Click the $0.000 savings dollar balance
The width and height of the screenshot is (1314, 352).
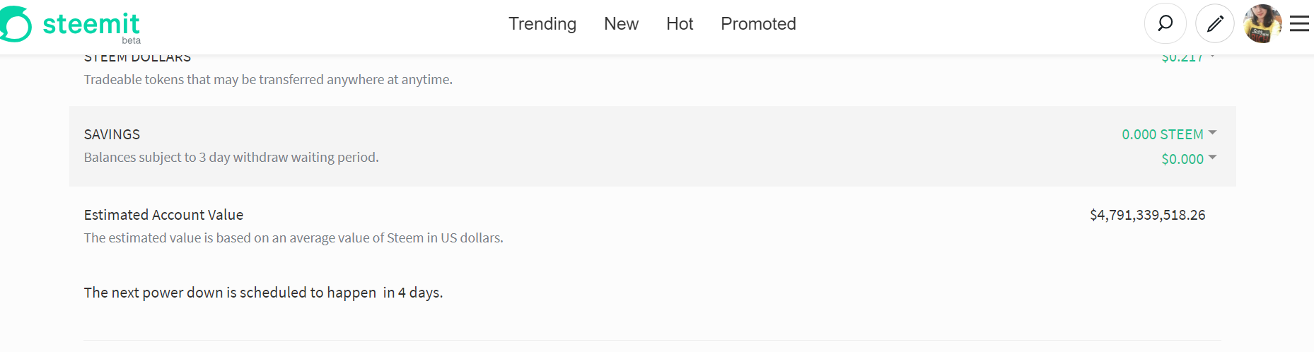pos(1182,159)
